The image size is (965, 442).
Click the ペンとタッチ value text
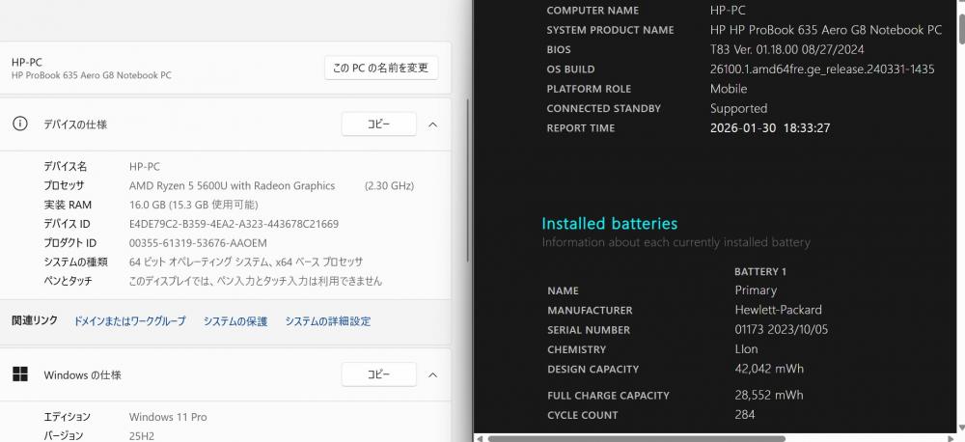click(256, 281)
